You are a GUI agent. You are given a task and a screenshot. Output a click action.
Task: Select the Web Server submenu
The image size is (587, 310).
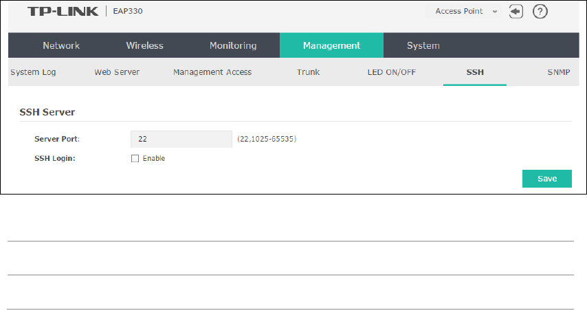point(117,72)
